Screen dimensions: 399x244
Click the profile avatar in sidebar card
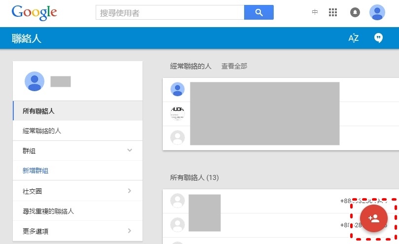tap(35, 81)
